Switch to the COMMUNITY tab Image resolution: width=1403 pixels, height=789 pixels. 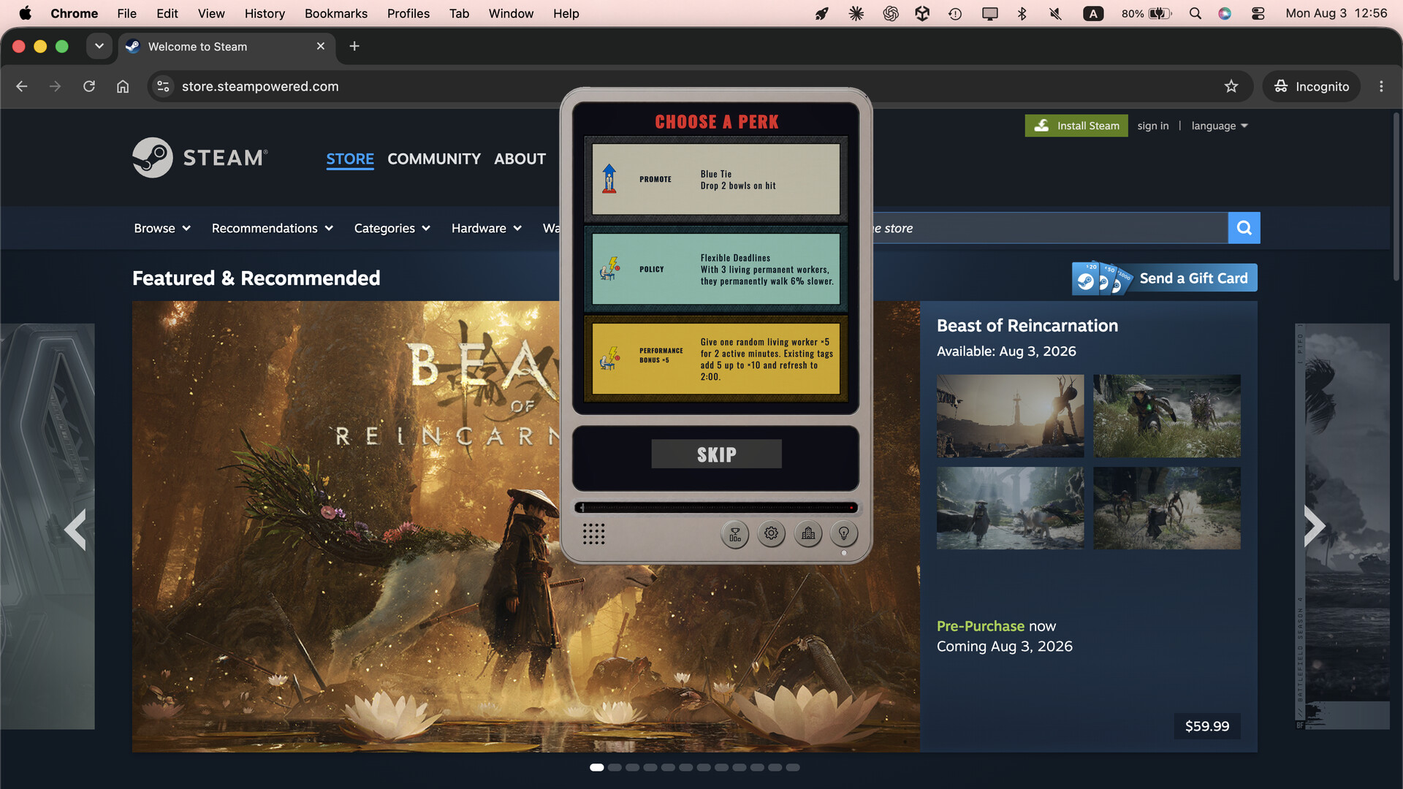tap(434, 159)
